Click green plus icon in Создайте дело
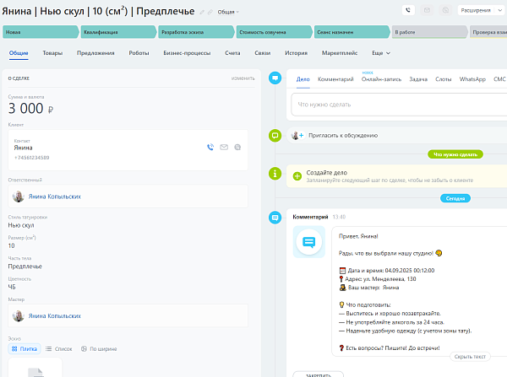Screen dimensions: 507x377 pos(297,176)
